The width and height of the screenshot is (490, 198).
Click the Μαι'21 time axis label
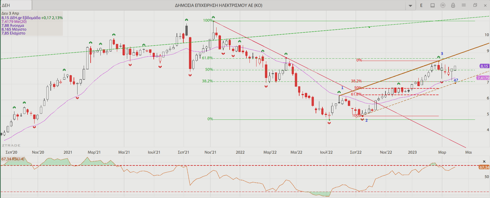124,152
